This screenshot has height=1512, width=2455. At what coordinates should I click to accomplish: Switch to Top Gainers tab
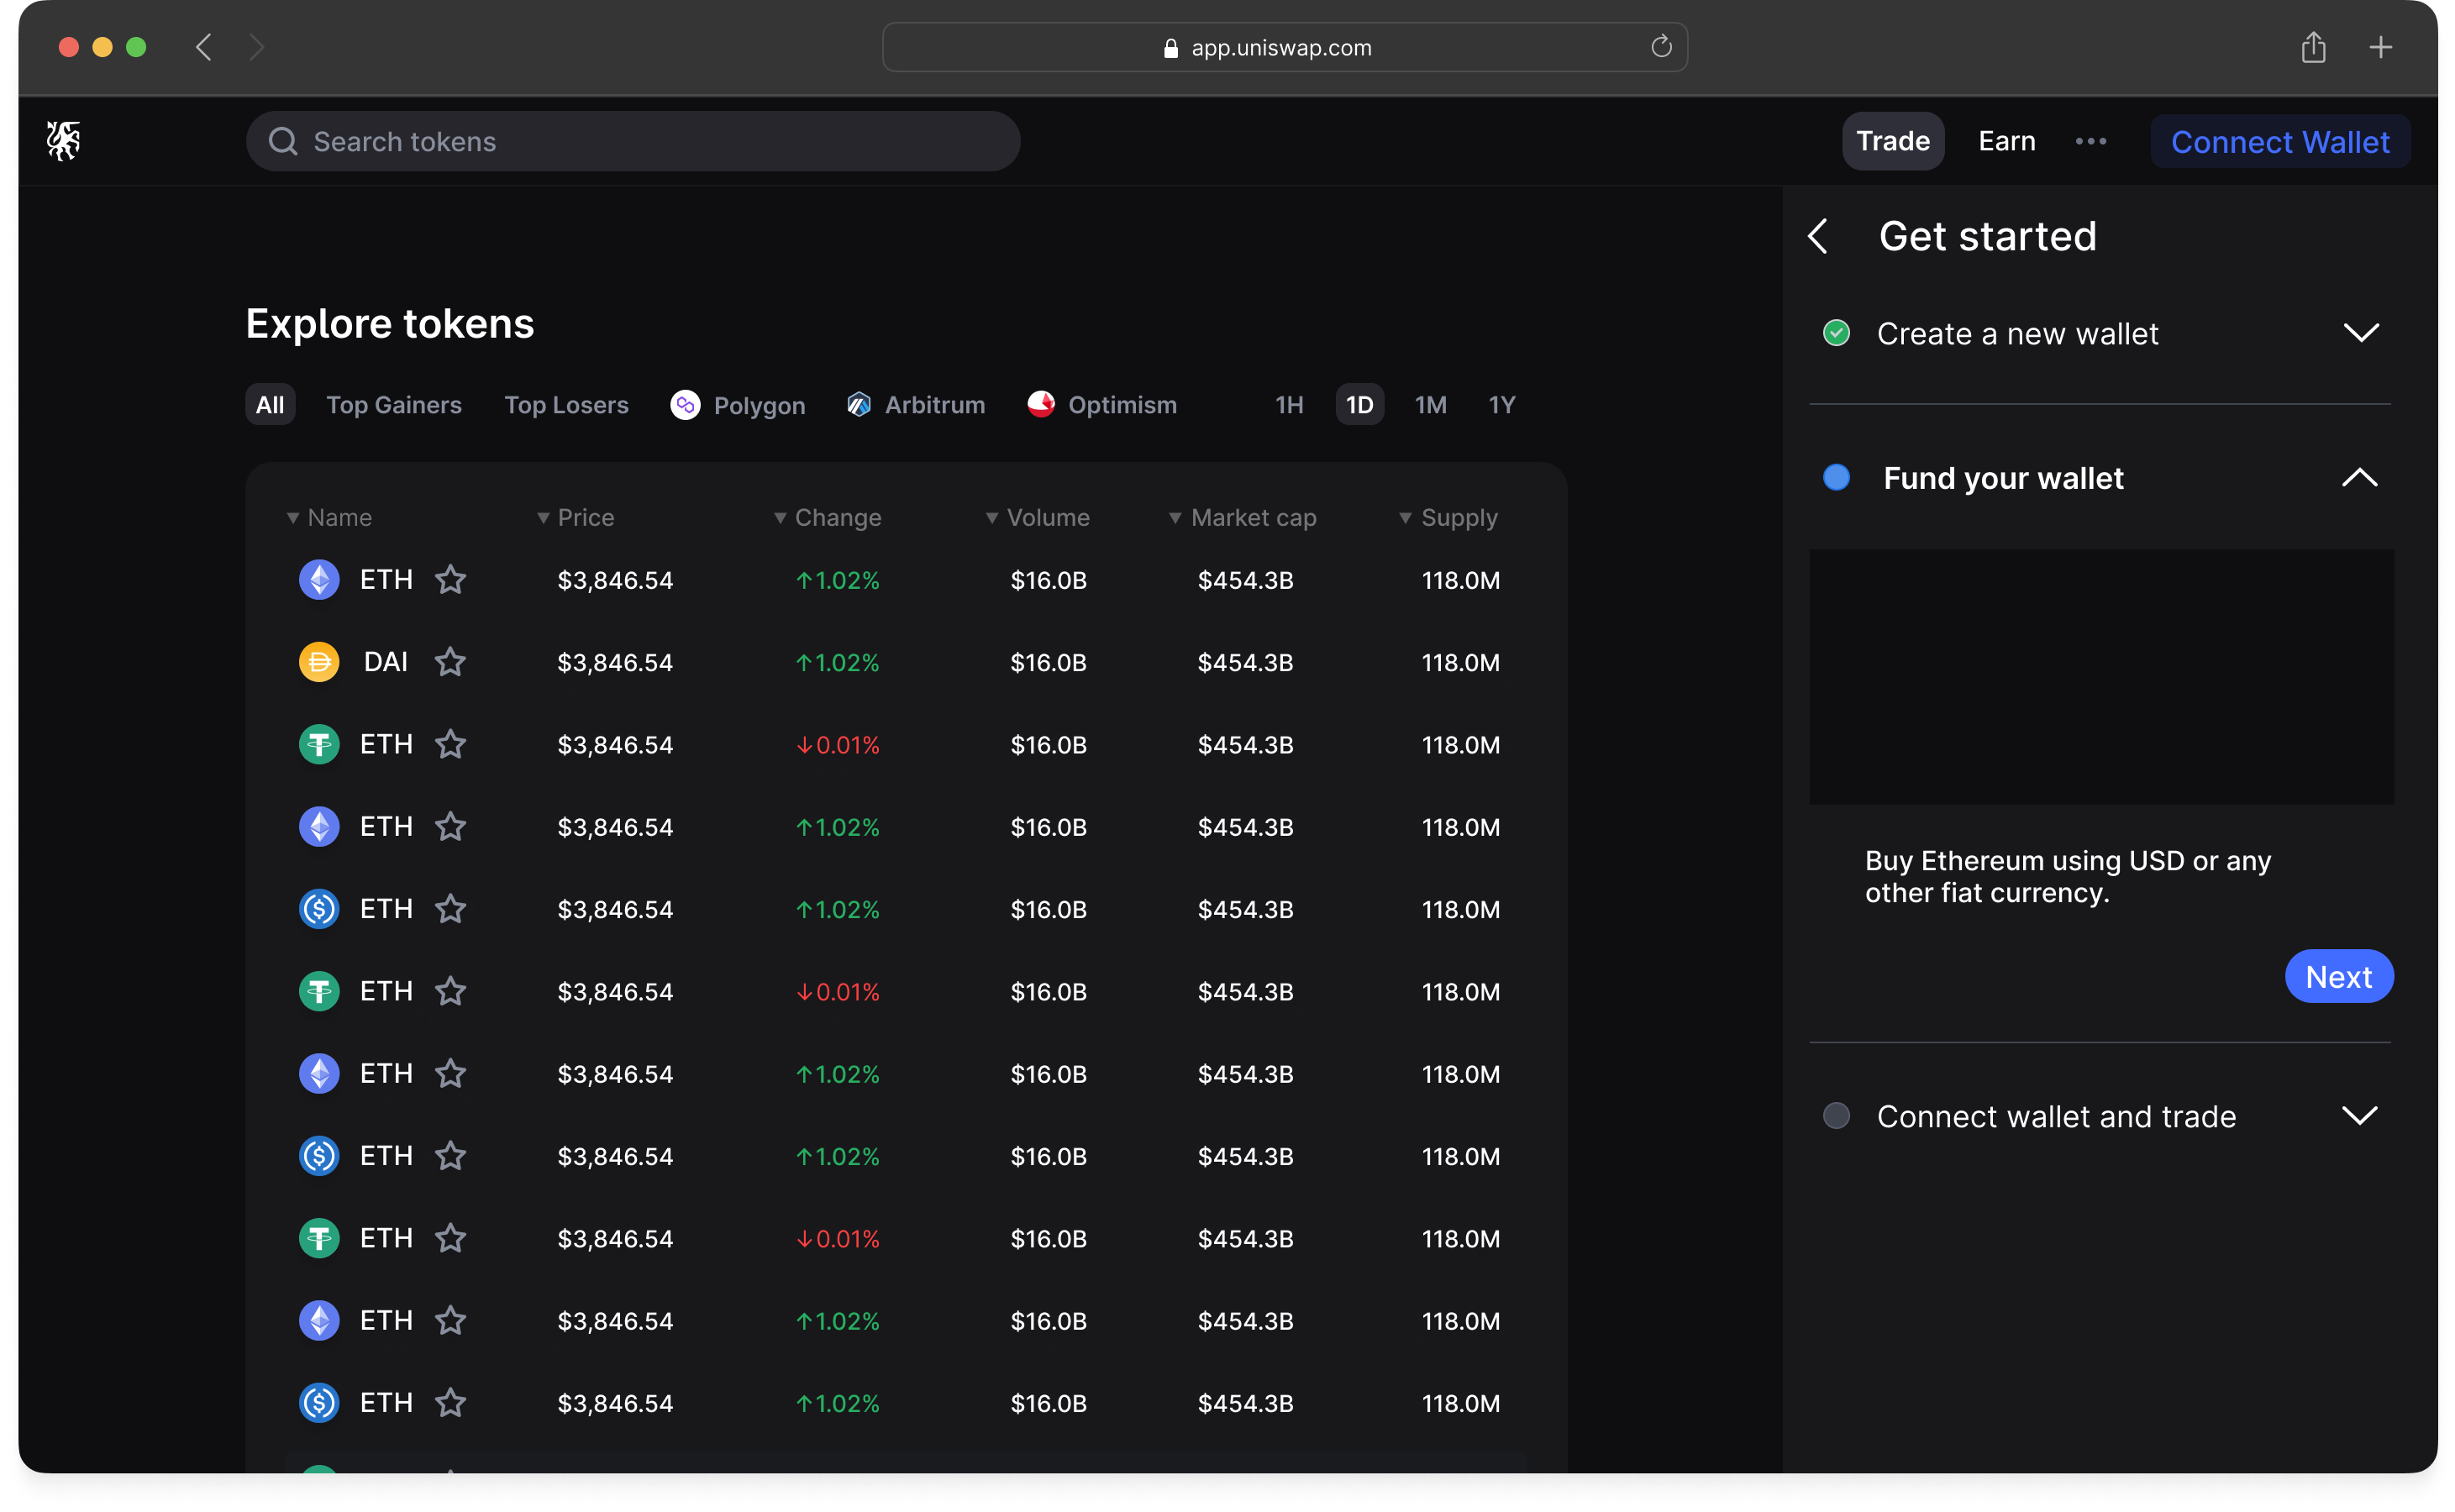click(394, 405)
